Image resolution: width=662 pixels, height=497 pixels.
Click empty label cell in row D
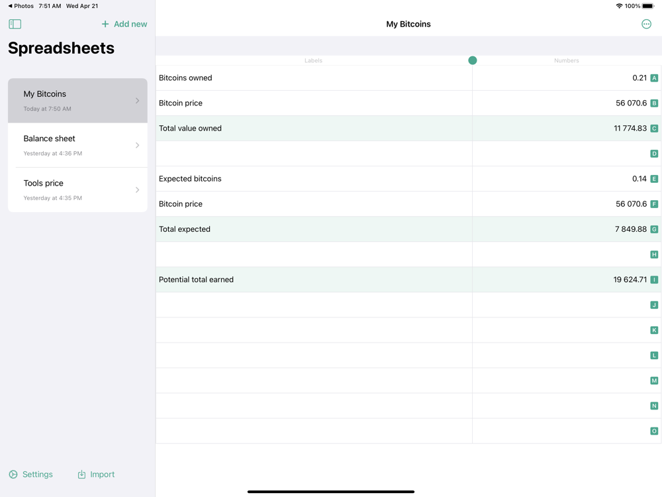[x=314, y=154]
